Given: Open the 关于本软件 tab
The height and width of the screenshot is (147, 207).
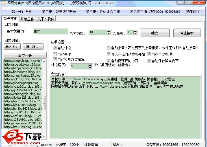Looking at the screenshot, I should pyautogui.click(x=46, y=19).
